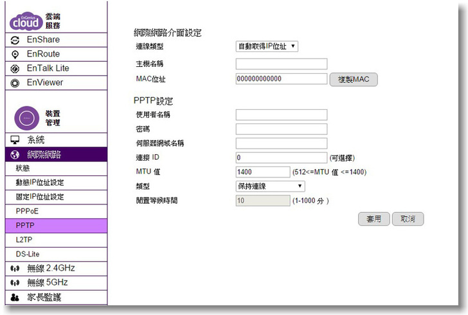
Task: Click the 套用 apply button
Action: click(x=373, y=219)
